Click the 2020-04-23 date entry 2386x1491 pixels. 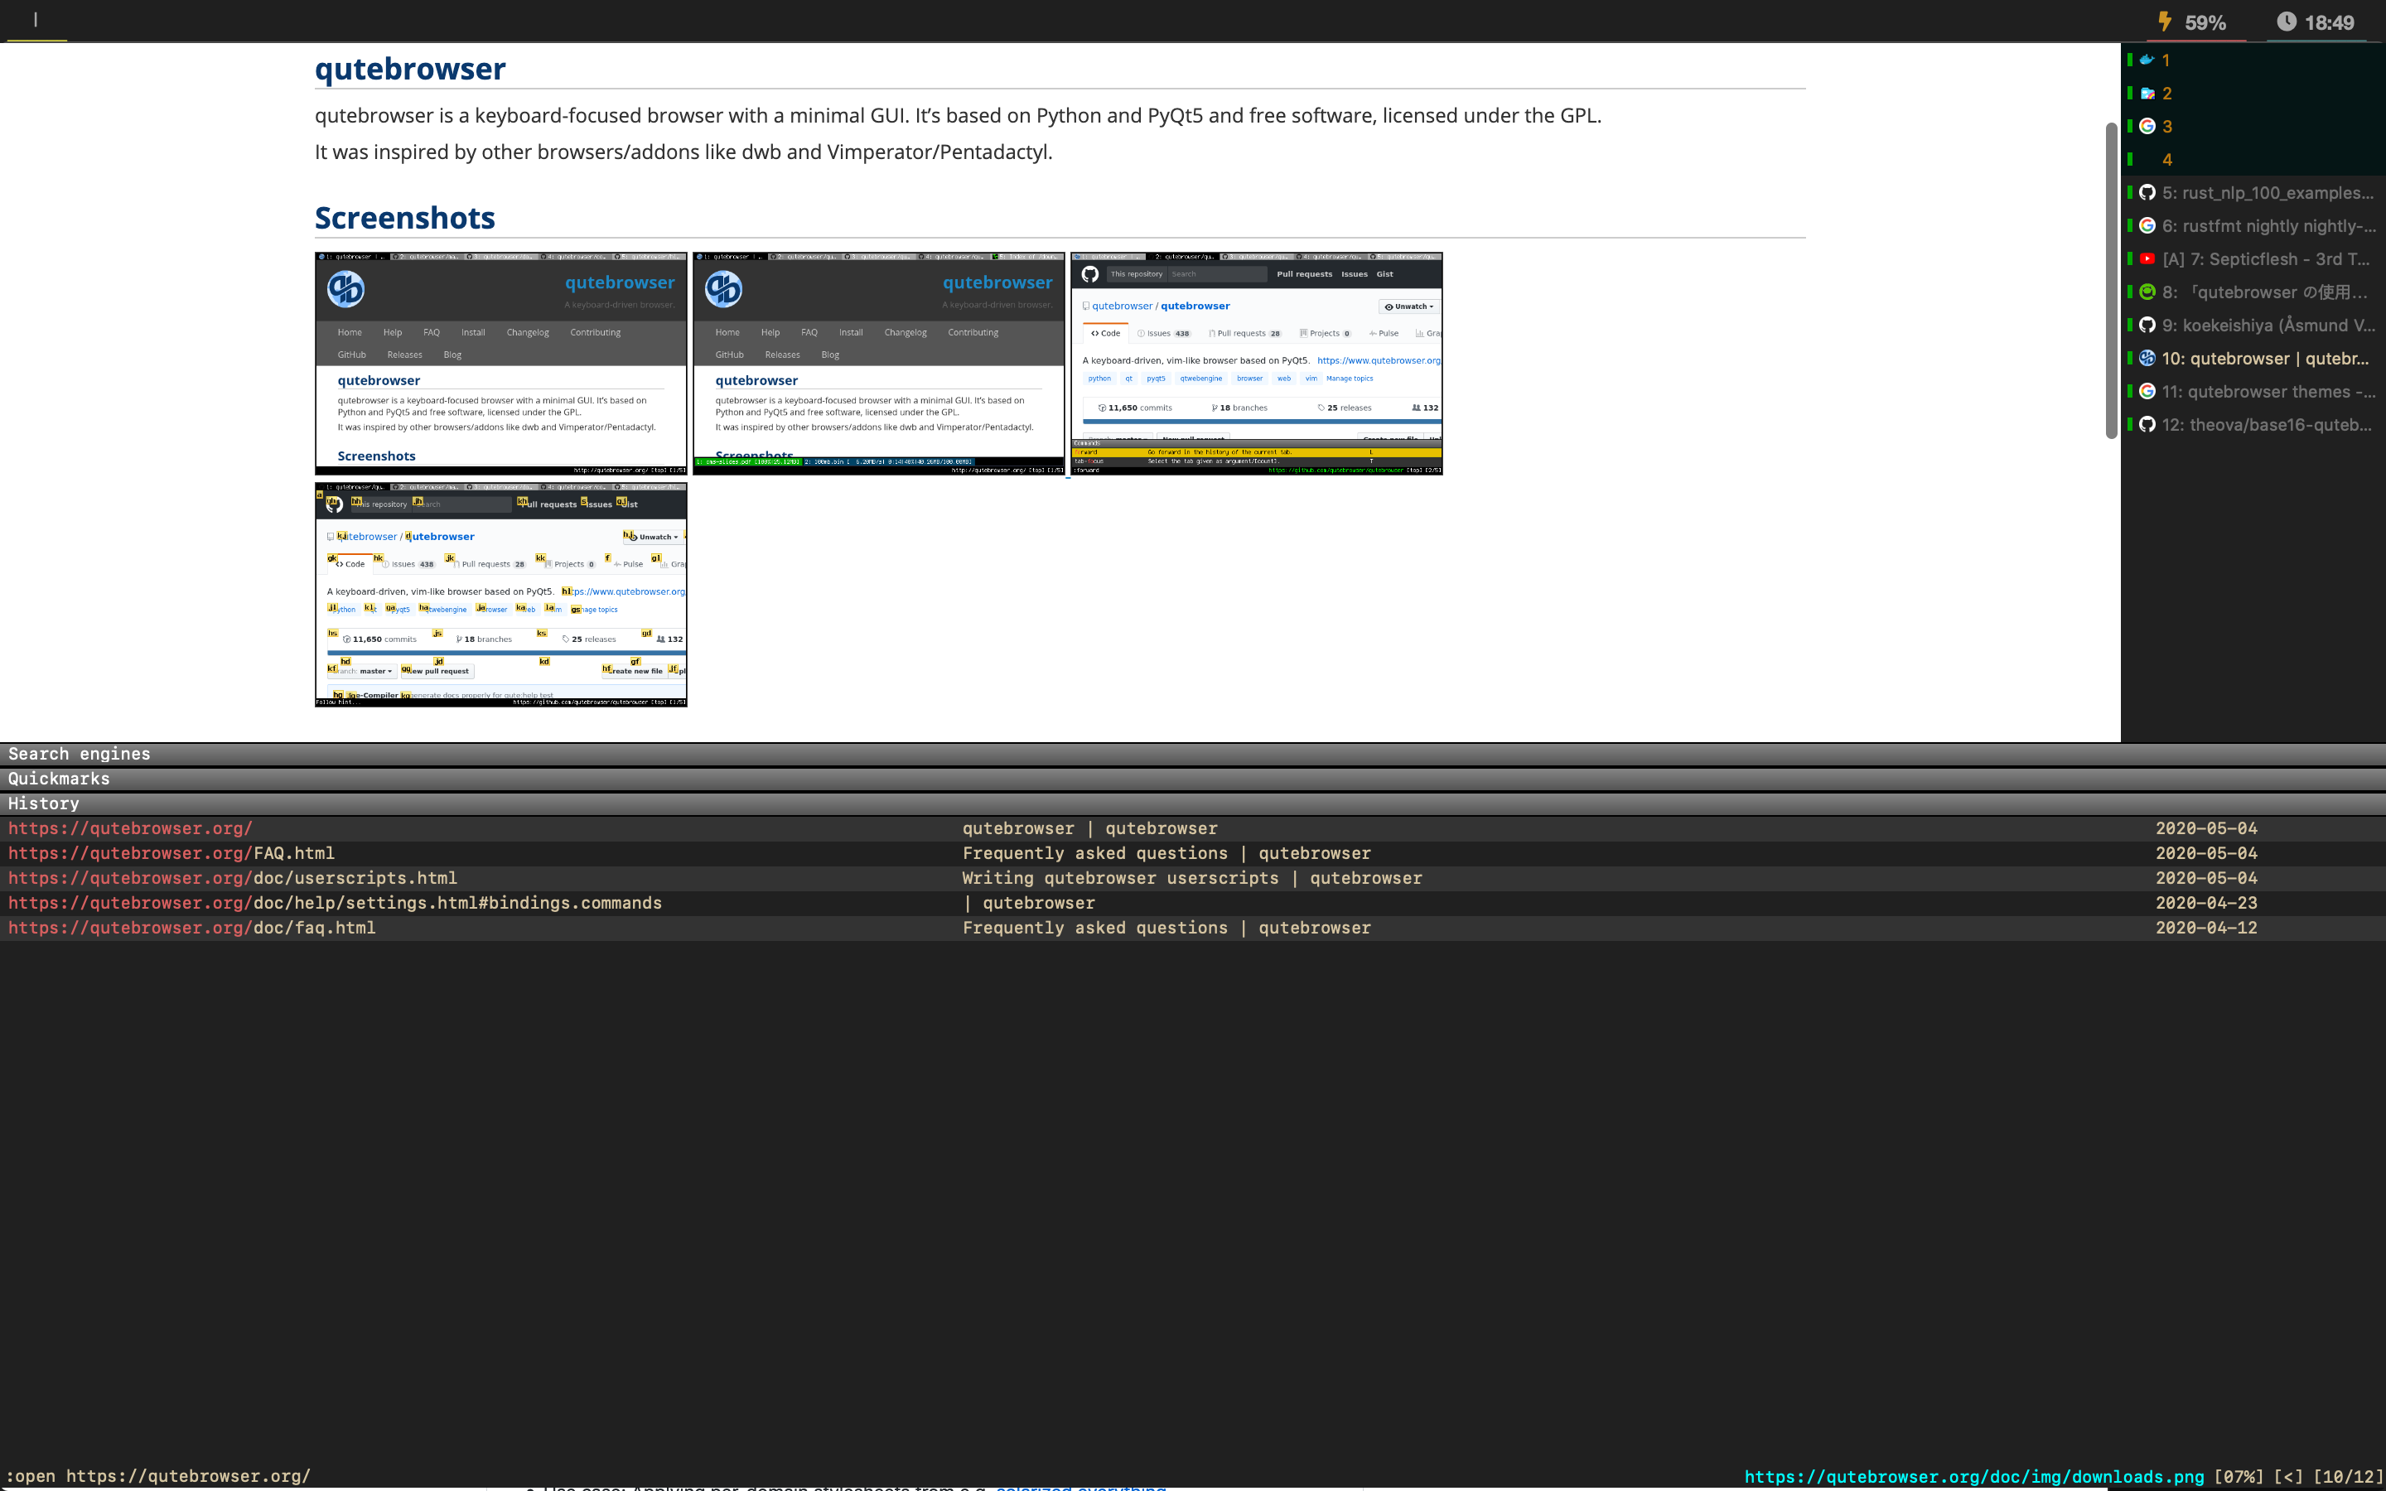click(2205, 902)
